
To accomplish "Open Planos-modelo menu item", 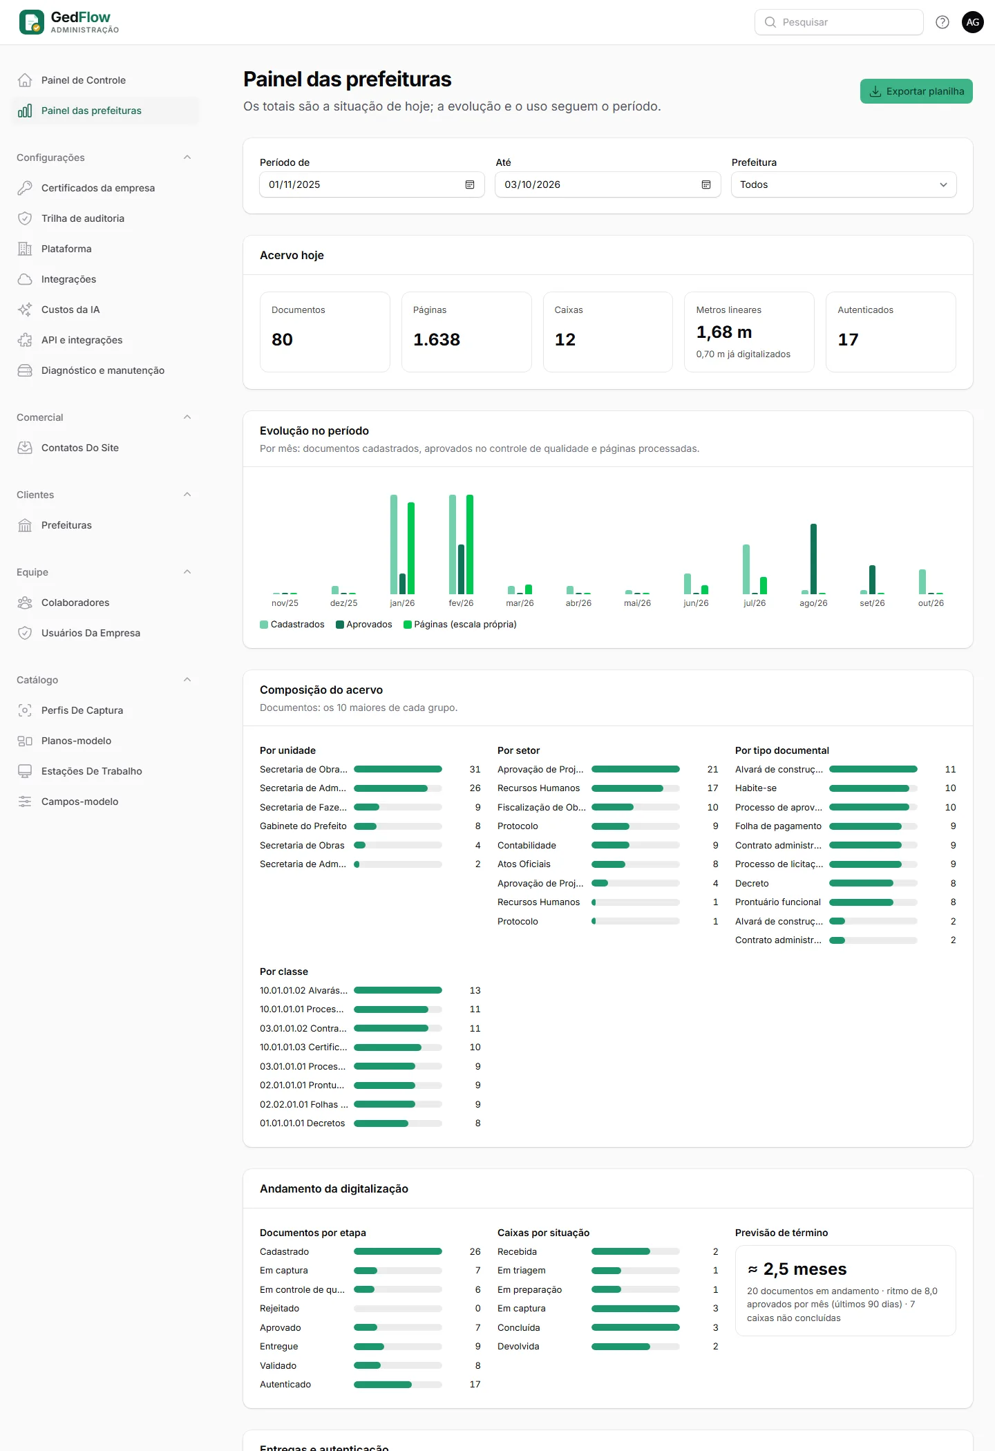I will (x=105, y=741).
